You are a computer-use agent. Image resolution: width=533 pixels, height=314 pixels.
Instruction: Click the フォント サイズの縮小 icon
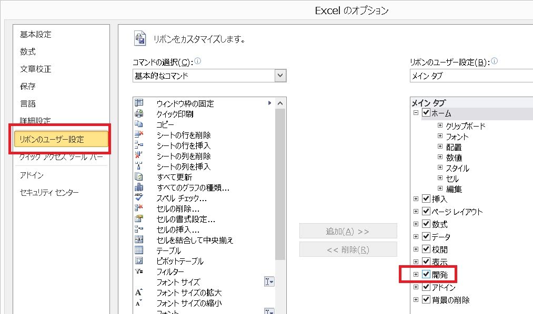pyautogui.click(x=139, y=303)
